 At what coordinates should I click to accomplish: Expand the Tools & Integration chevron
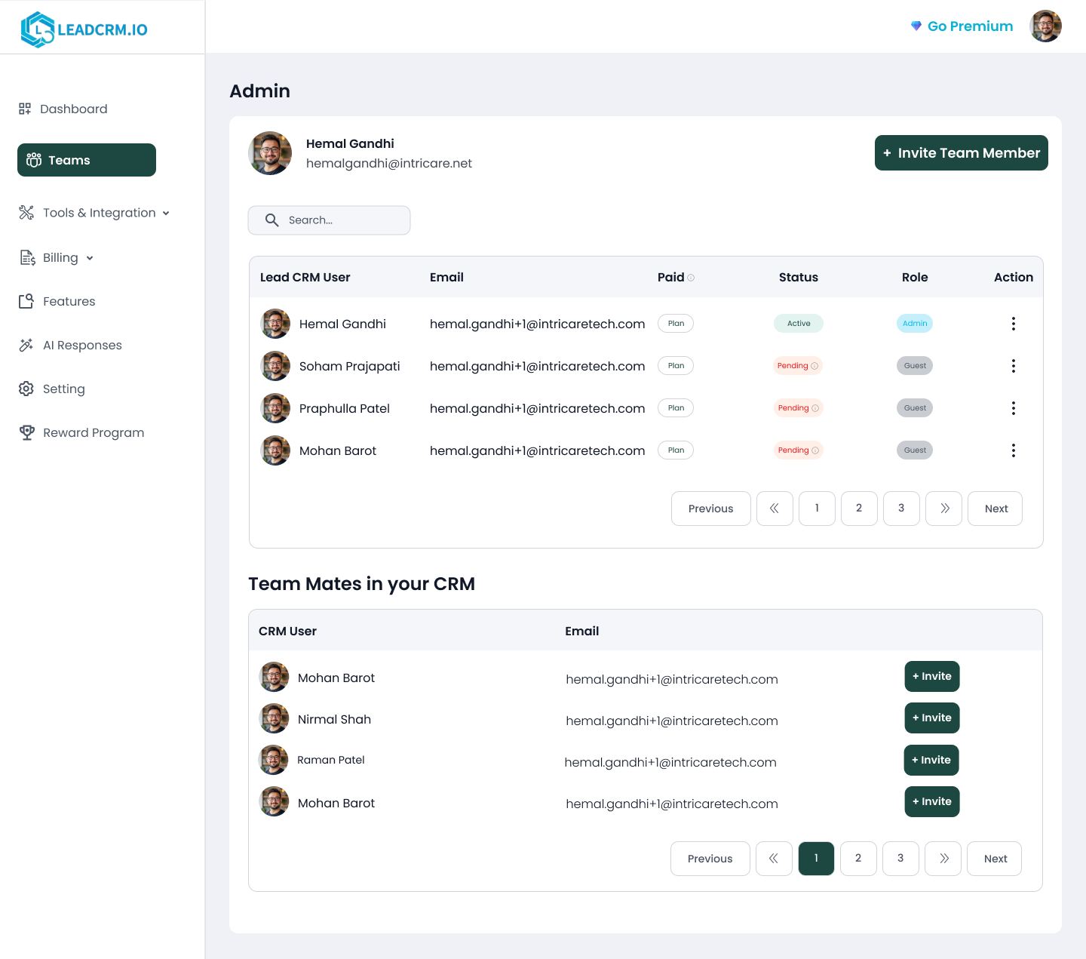click(166, 214)
